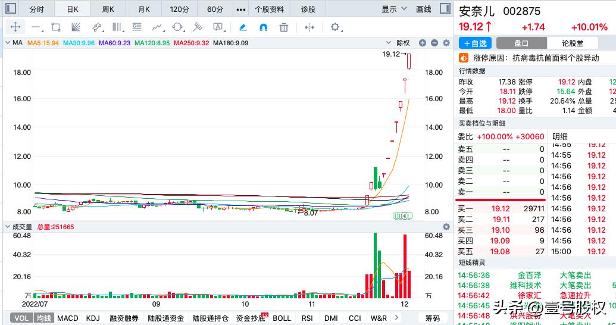Click the zoom-in plus icon on MA bar
This screenshot has height=325, width=616.
(423, 43)
